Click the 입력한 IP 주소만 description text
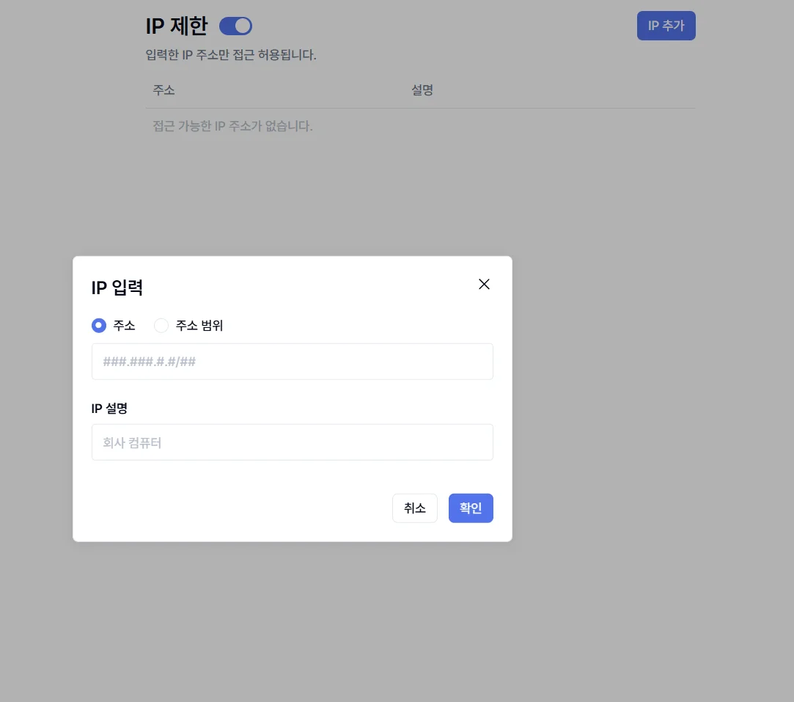The width and height of the screenshot is (794, 702). pos(231,55)
